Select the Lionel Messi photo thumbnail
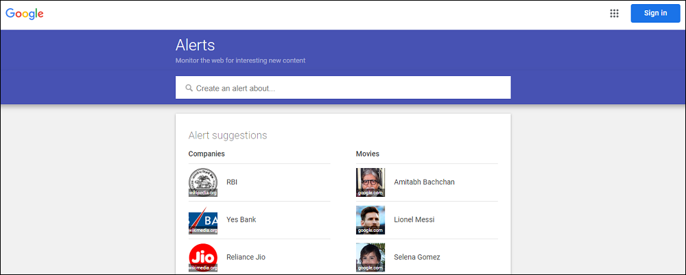Viewport: 686px width, 275px height. coord(370,220)
